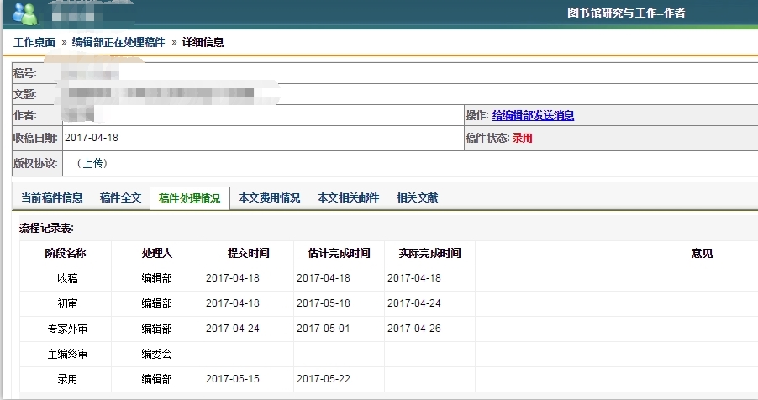
Task: Select the 主编终审 stage row
Action: tap(67, 354)
